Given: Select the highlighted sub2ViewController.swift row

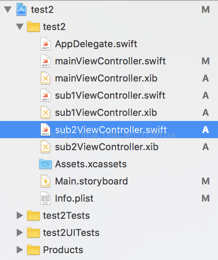Looking at the screenshot, I should pos(109,130).
